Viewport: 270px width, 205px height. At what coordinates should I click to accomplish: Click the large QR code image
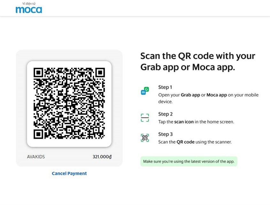[69, 104]
